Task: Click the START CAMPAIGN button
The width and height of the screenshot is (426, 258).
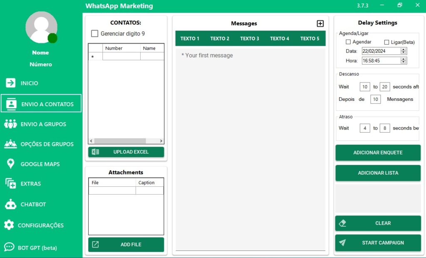Action: click(x=378, y=243)
